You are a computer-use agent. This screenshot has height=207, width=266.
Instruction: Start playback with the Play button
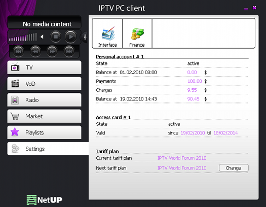[x=71, y=37]
